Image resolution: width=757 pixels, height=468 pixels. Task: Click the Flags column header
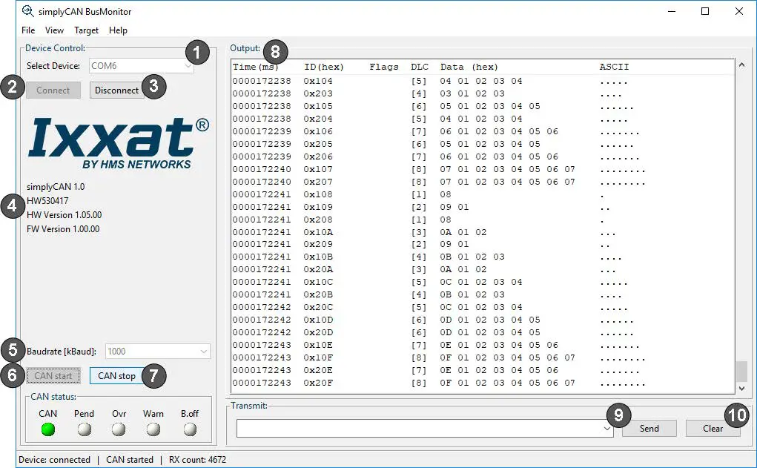pyautogui.click(x=384, y=67)
